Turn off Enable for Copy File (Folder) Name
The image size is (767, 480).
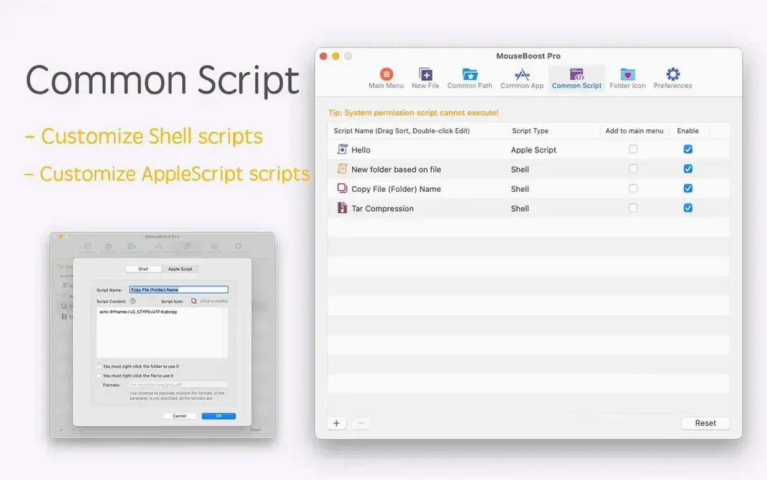(x=688, y=188)
